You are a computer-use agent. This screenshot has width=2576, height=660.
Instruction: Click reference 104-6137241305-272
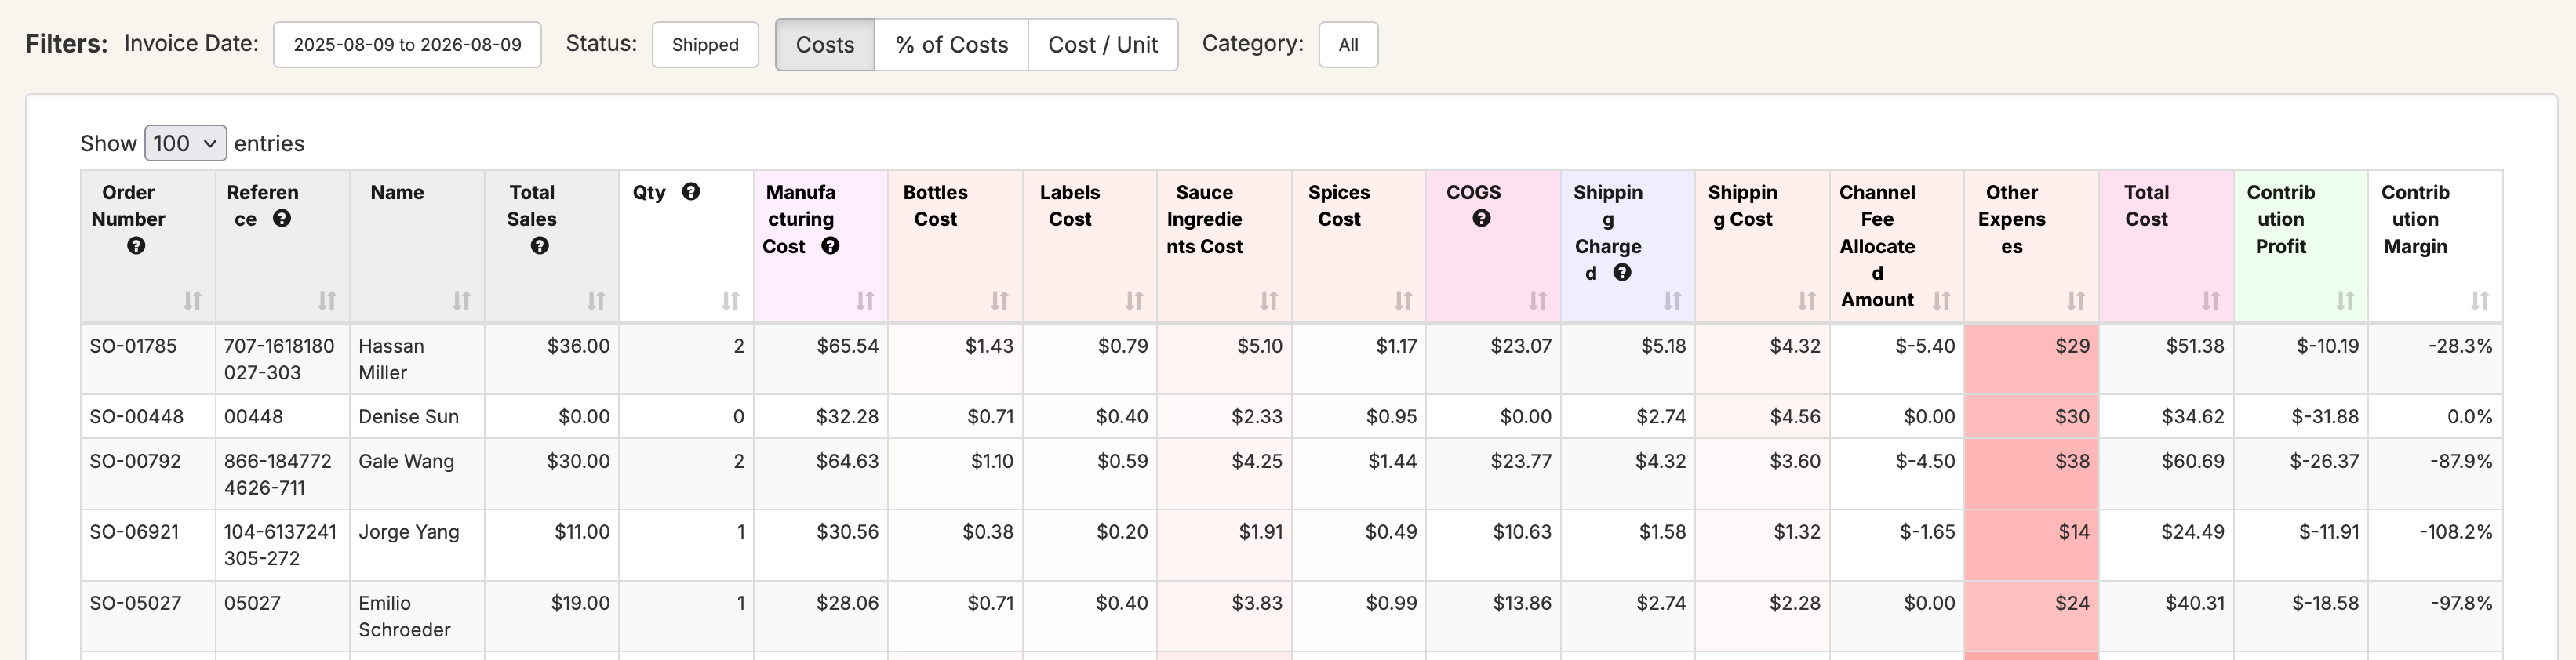(x=280, y=545)
